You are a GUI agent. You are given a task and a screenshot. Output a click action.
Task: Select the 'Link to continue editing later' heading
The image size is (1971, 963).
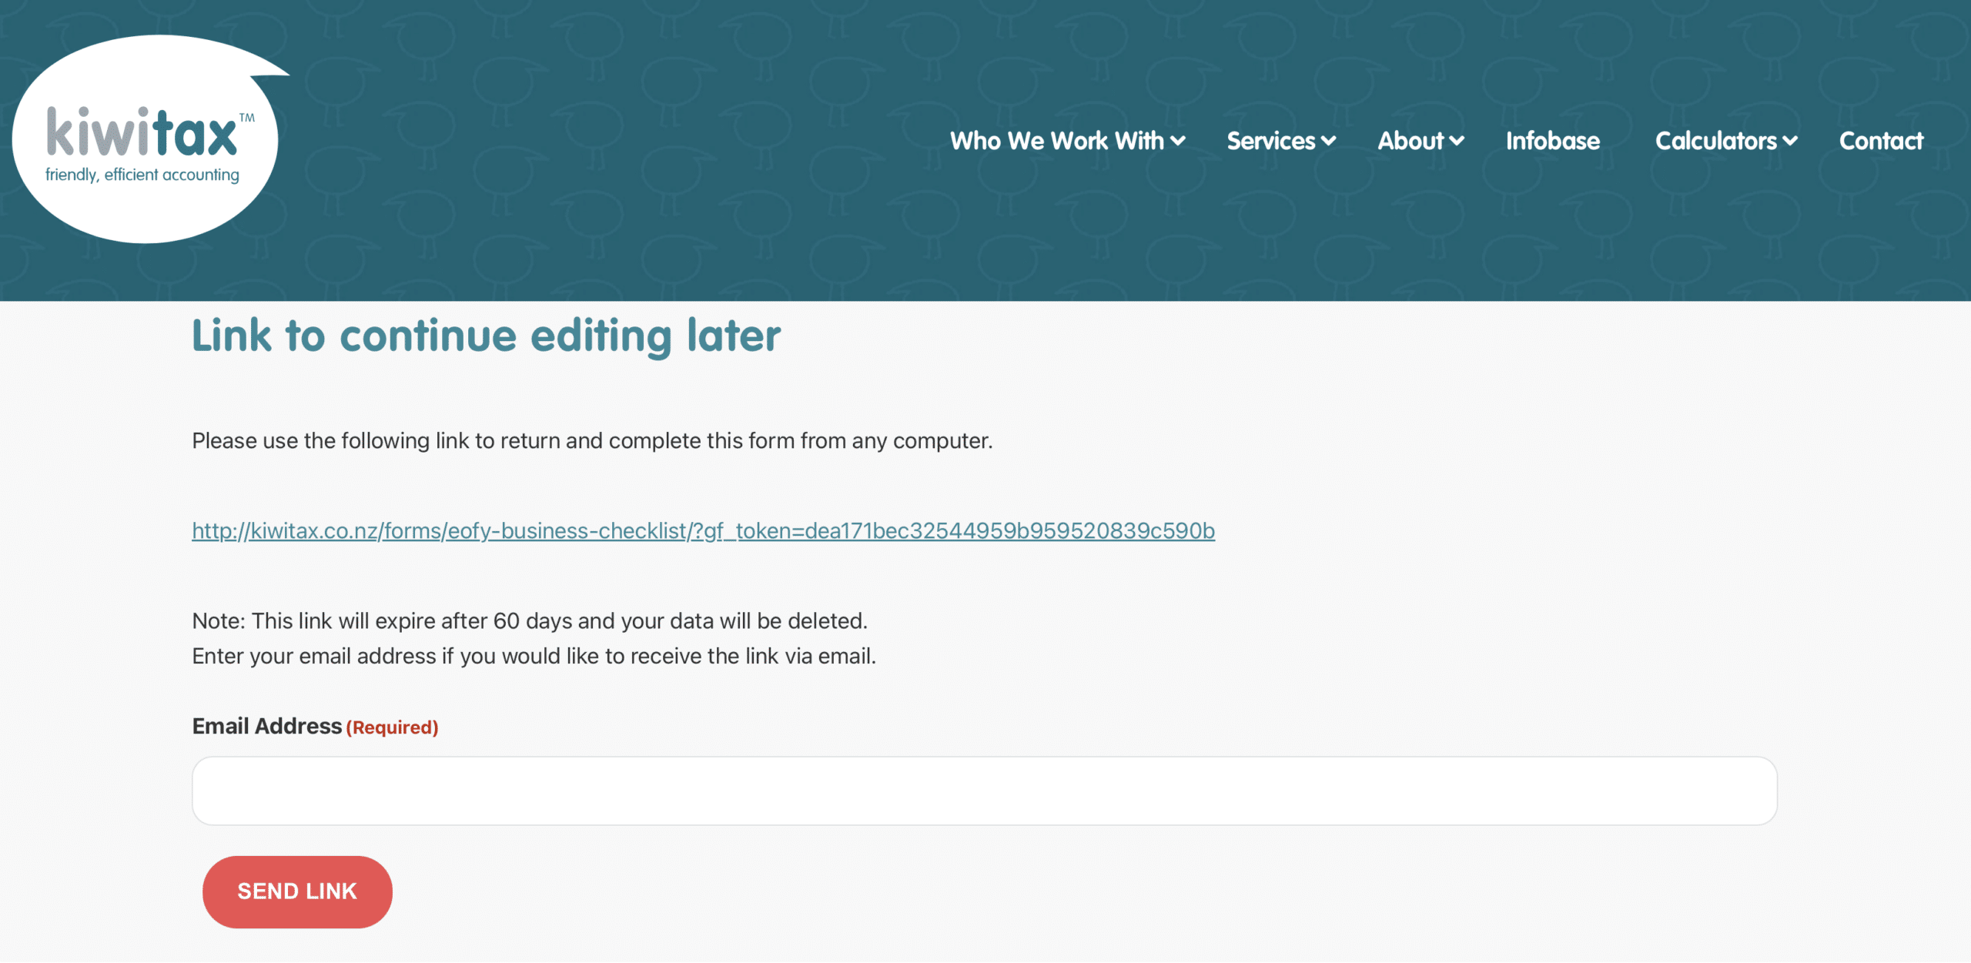[486, 336]
